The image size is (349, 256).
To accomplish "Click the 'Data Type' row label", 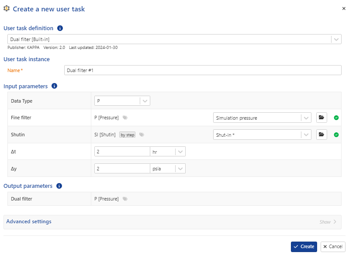I will coord(21,101).
